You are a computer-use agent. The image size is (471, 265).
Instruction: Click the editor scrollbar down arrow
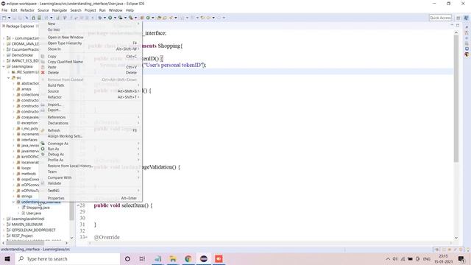click(x=456, y=238)
